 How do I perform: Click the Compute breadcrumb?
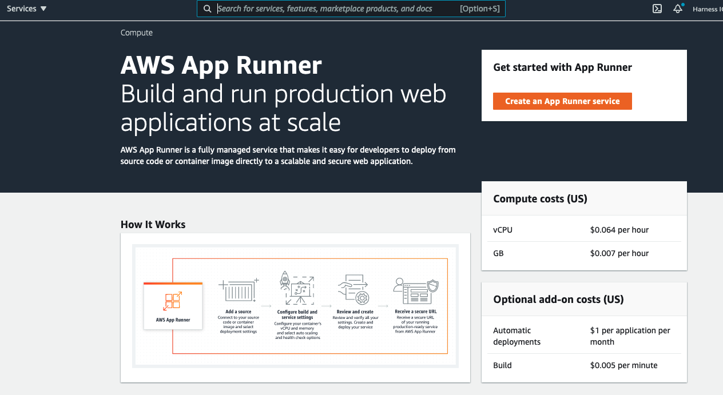[137, 33]
